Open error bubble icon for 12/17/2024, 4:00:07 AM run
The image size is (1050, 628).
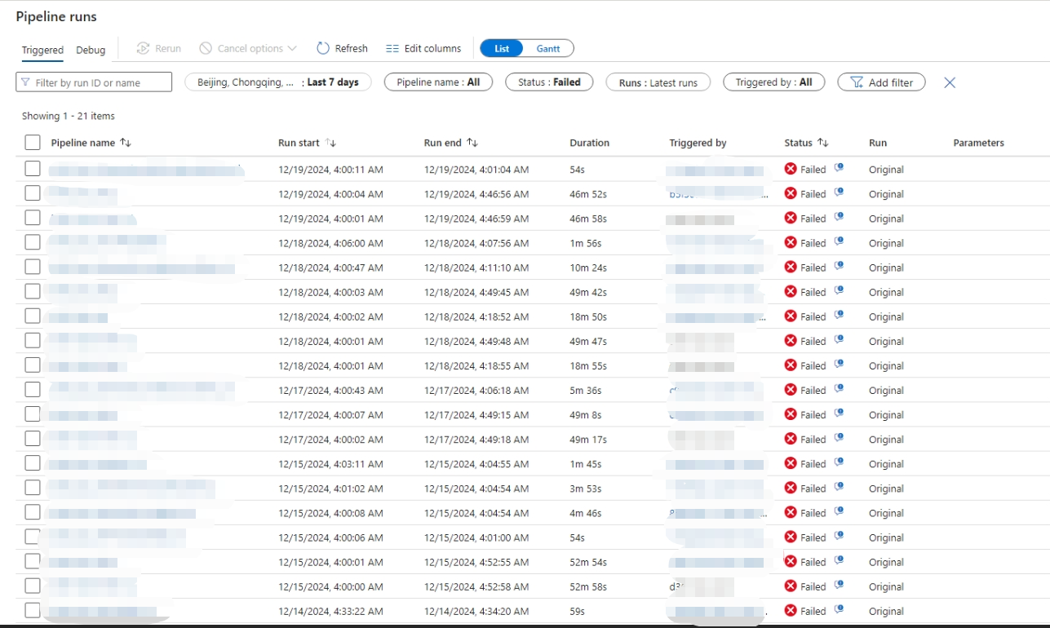point(839,414)
